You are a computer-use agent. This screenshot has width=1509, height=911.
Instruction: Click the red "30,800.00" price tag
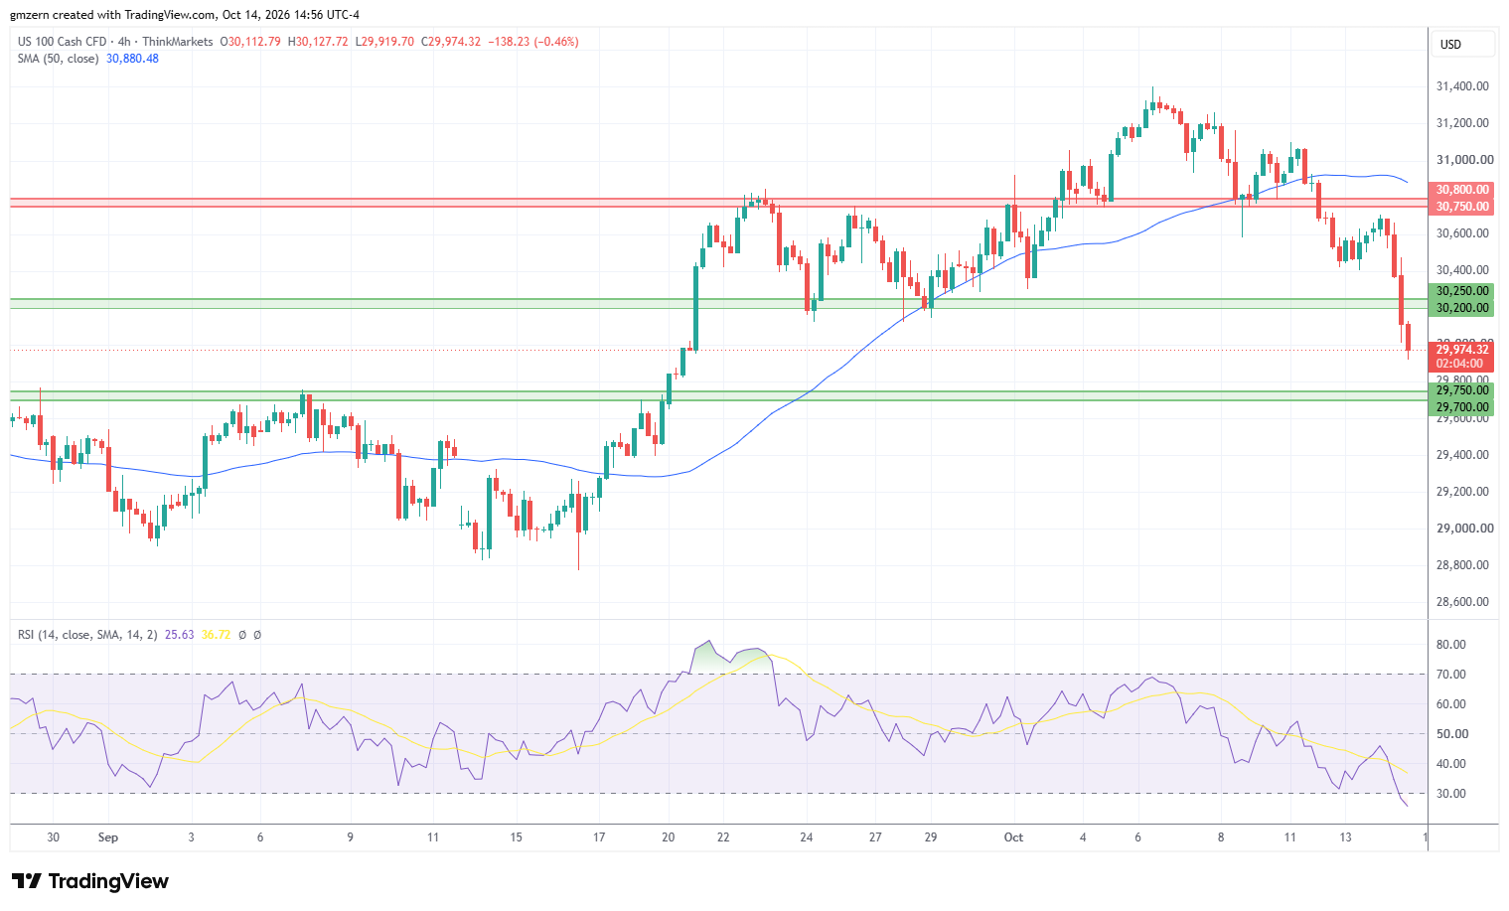pos(1462,190)
